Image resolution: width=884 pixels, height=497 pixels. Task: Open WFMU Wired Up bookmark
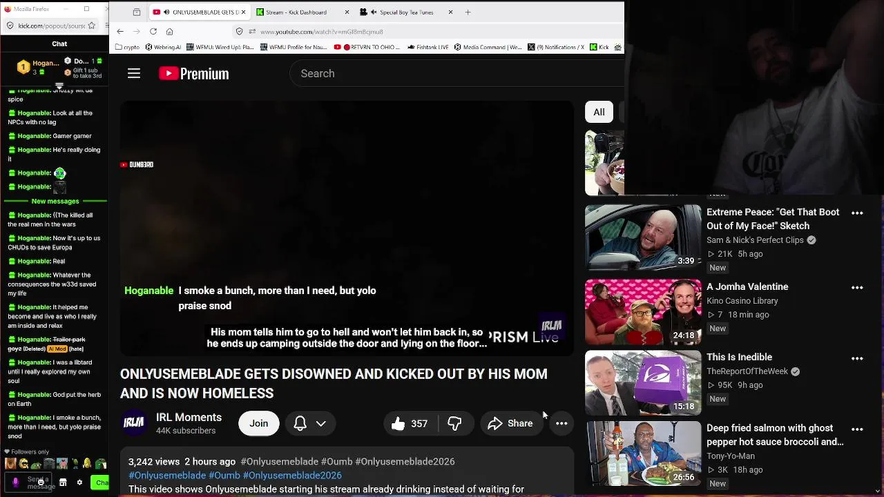(220, 48)
